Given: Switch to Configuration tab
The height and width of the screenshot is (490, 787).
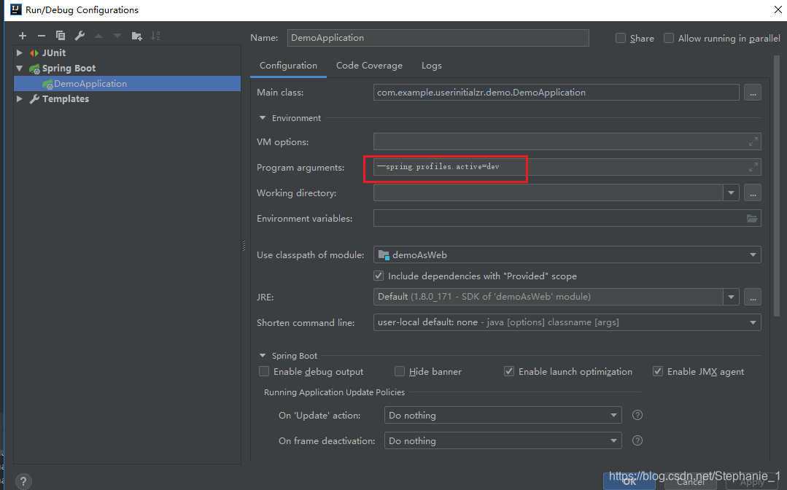Looking at the screenshot, I should pos(288,66).
